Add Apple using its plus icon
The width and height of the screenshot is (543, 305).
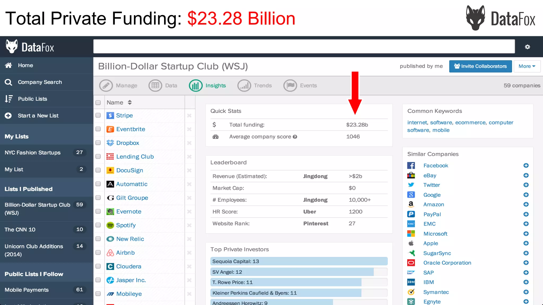point(526,243)
